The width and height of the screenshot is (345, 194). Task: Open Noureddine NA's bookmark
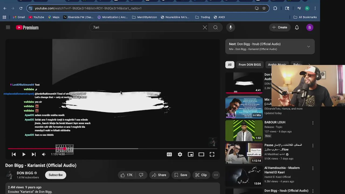(175, 17)
